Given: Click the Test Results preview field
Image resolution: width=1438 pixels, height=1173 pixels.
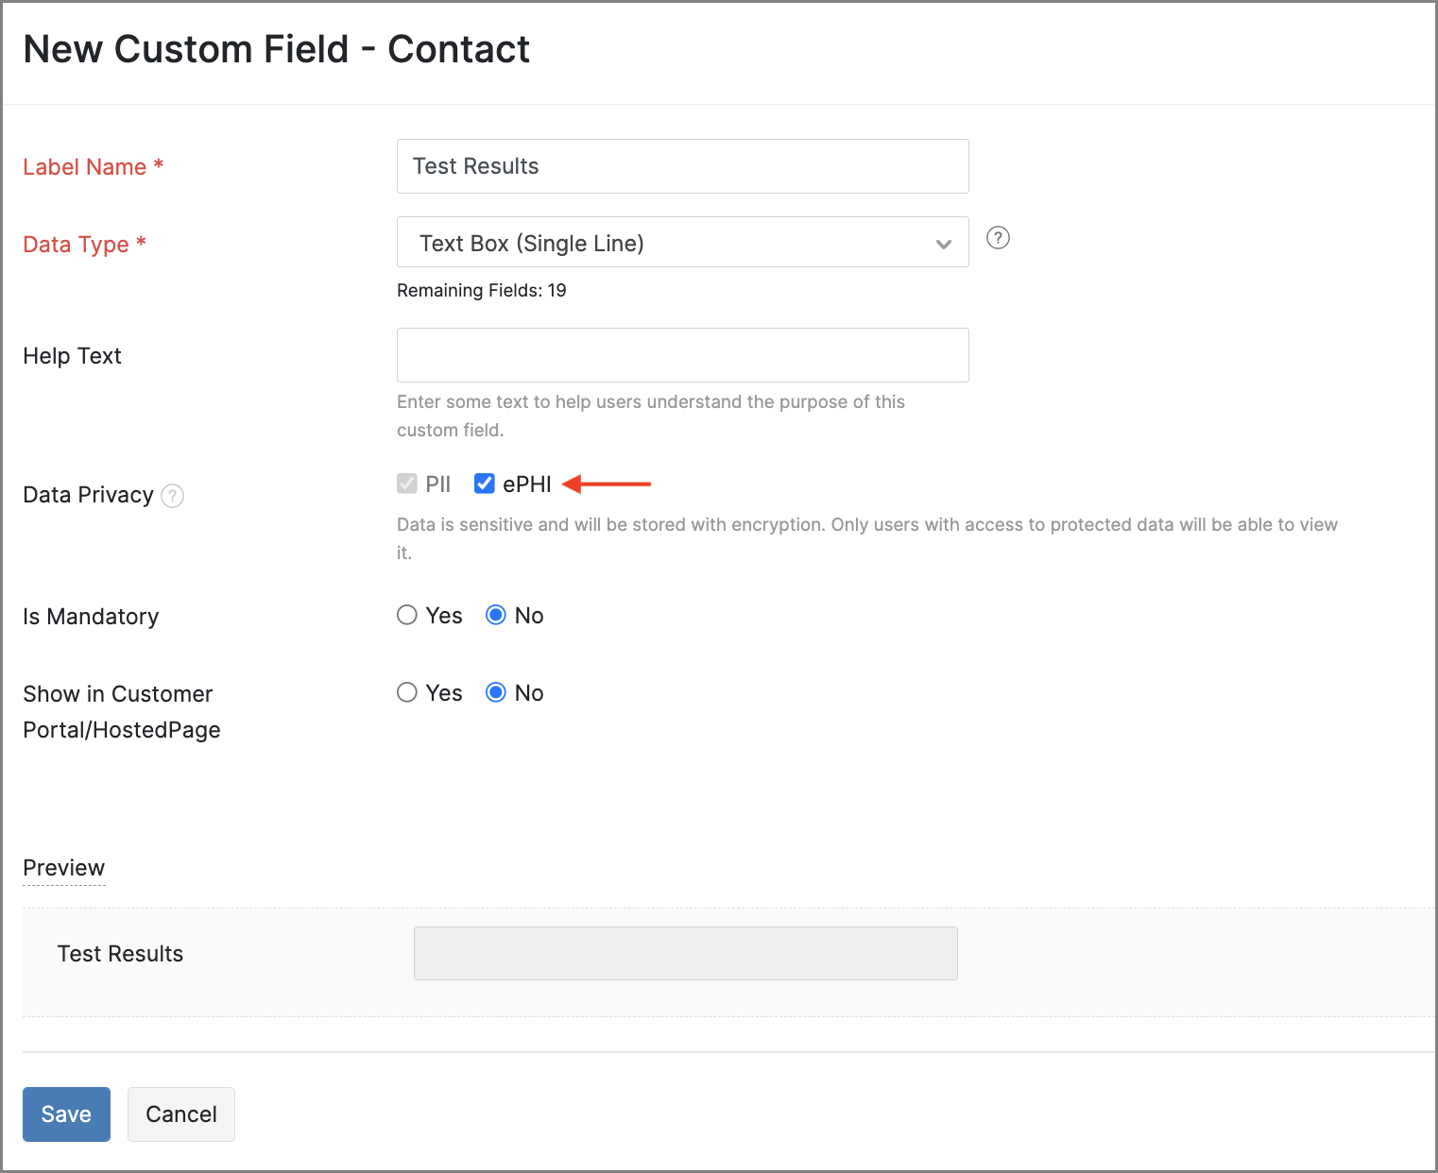Looking at the screenshot, I should click(x=685, y=953).
